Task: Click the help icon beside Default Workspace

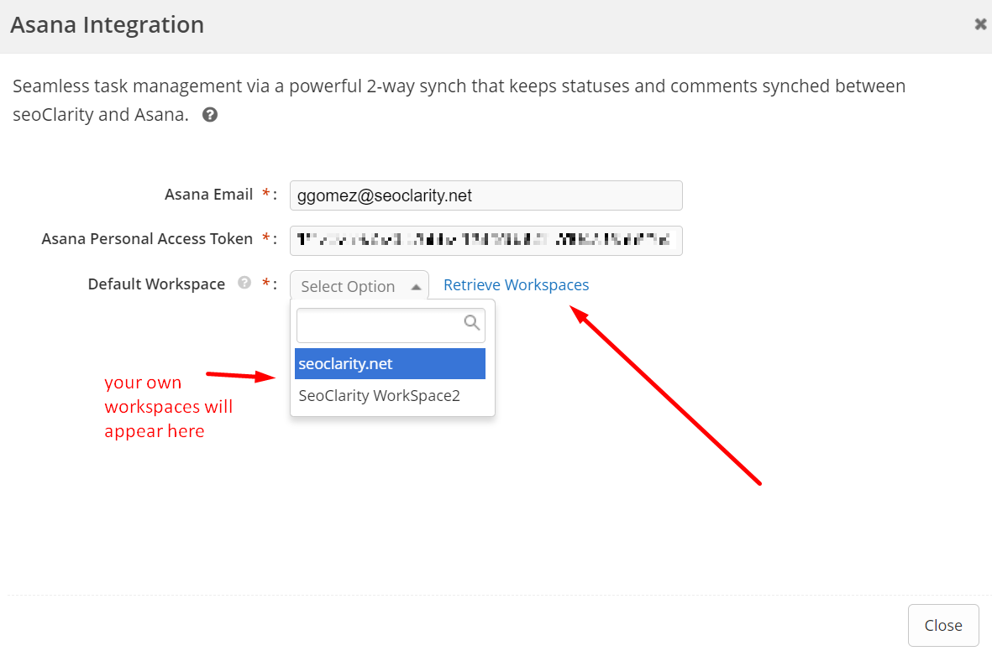Action: 244,283
